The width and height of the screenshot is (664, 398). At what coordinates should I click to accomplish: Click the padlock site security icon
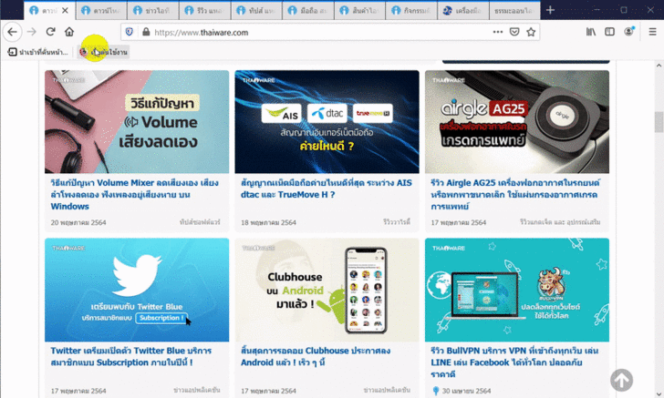(146, 32)
